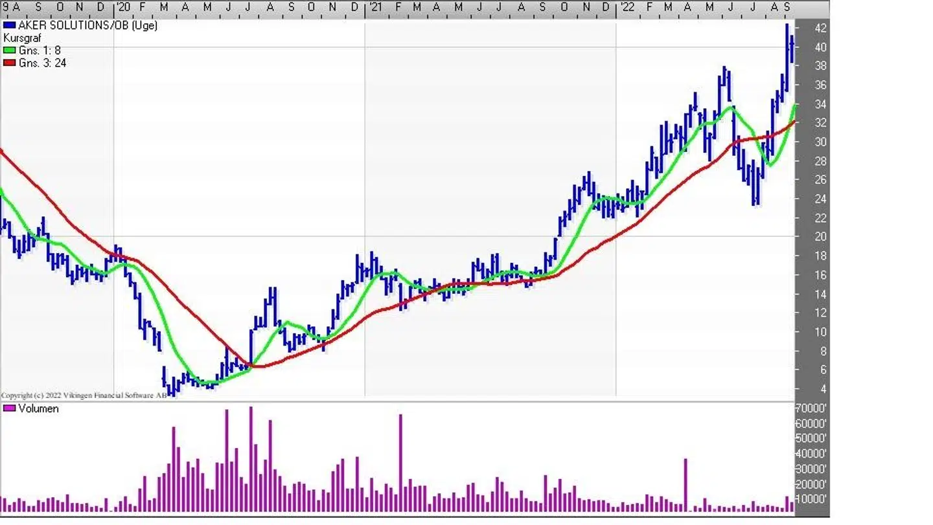Viewport: 933px width, 525px height.
Task: Select the Gns. 3: 24 moving average label
Action: coord(42,63)
